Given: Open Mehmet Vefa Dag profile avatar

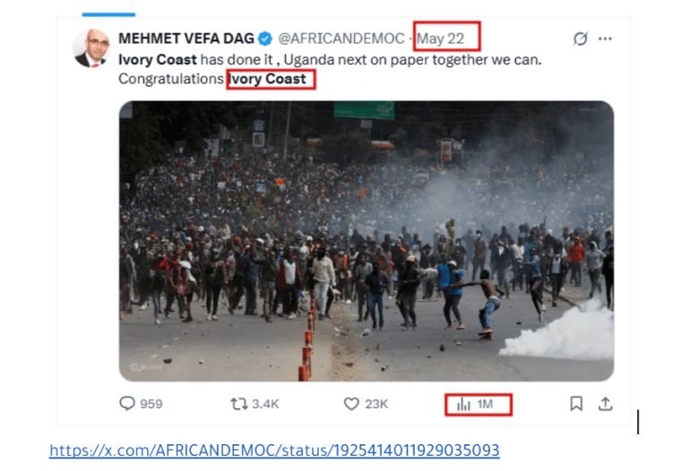Looking at the screenshot, I should coord(91,48).
